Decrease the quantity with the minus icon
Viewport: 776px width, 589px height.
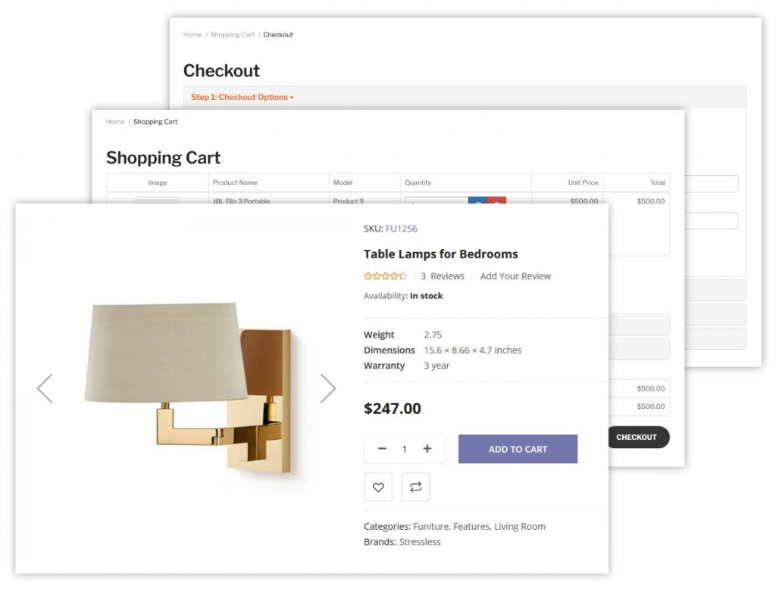[x=383, y=449]
